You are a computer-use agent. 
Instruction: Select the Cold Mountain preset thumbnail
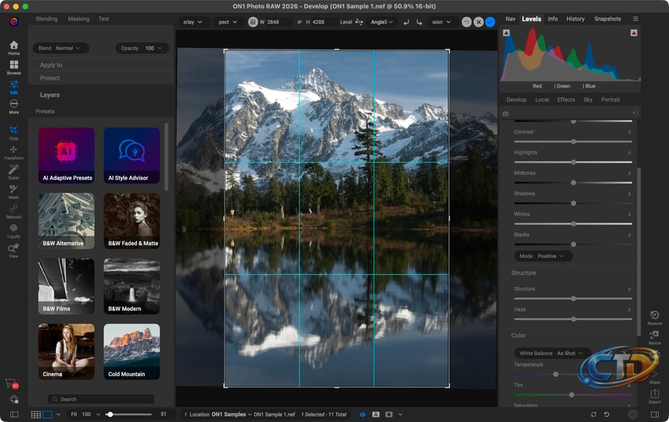[132, 352]
